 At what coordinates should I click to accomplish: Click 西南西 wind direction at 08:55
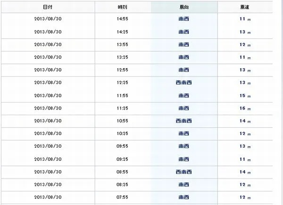tap(184, 172)
